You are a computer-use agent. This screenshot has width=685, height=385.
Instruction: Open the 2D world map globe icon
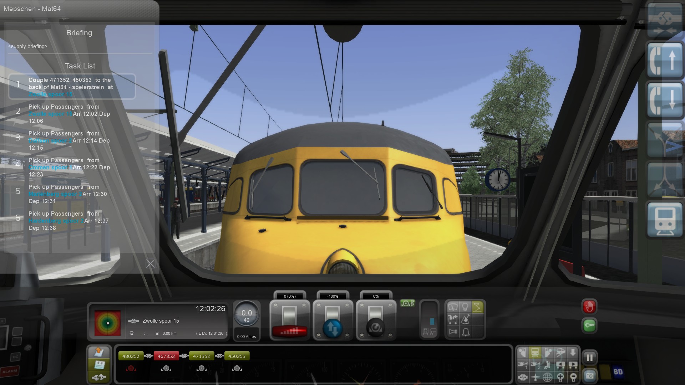click(548, 377)
